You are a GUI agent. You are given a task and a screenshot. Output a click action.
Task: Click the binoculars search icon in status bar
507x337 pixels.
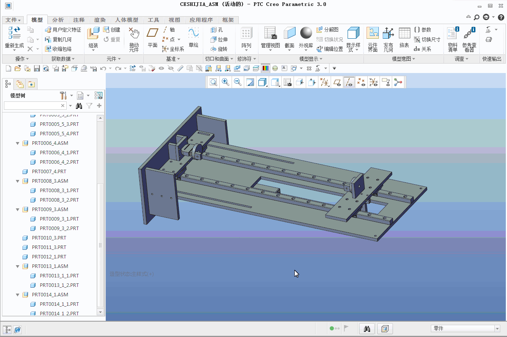(x=367, y=328)
